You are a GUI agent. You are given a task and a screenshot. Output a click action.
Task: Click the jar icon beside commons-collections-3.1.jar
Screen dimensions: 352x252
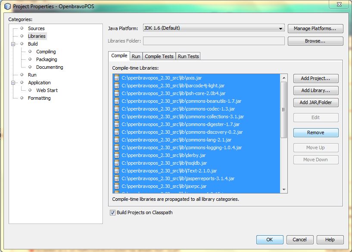(117, 117)
